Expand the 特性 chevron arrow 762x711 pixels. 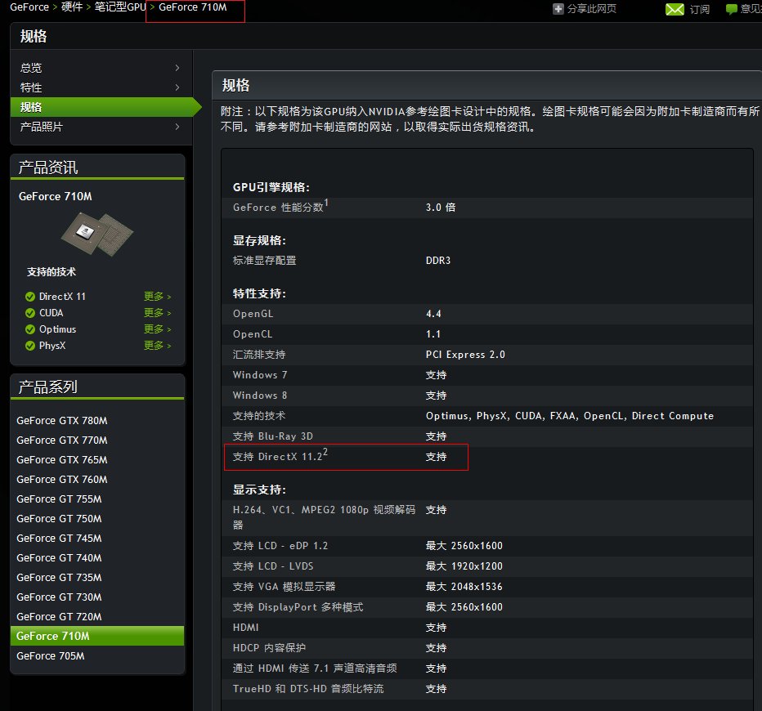(177, 87)
